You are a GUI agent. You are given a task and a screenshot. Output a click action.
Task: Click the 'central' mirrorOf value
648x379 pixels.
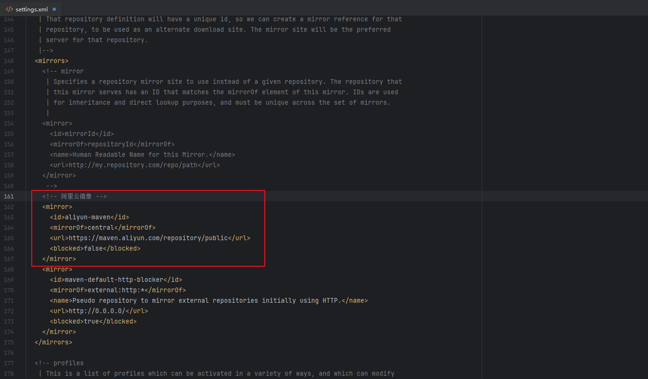point(101,227)
